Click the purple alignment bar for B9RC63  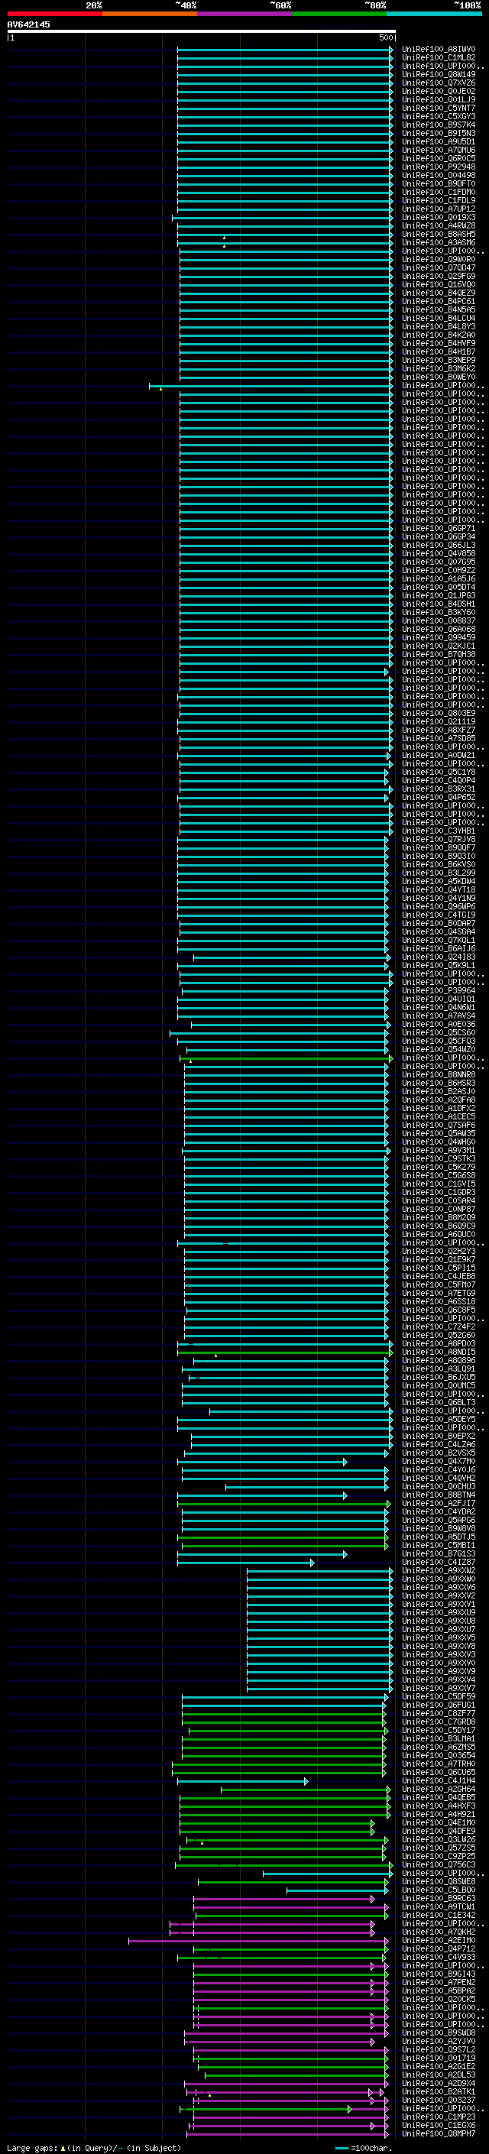tap(284, 1898)
